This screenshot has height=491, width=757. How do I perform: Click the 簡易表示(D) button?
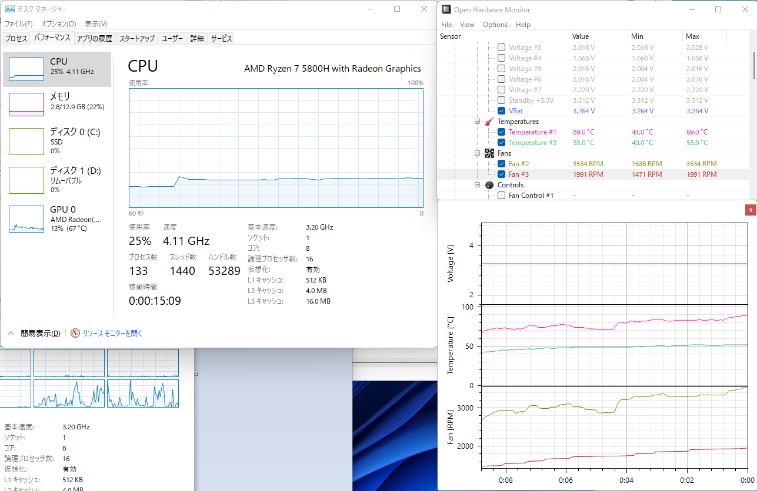pos(41,333)
